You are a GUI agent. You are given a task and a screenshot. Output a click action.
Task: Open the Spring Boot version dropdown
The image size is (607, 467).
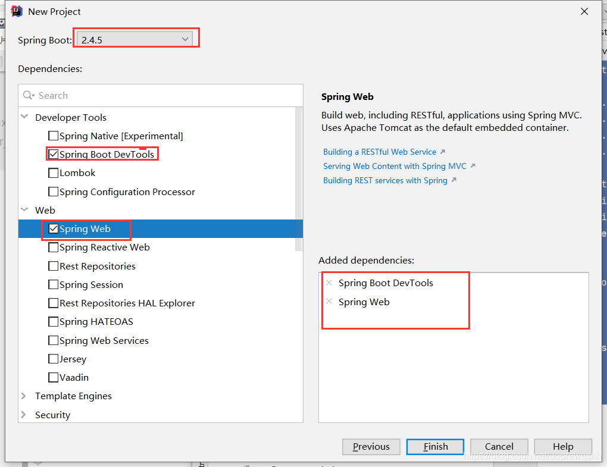click(x=134, y=39)
